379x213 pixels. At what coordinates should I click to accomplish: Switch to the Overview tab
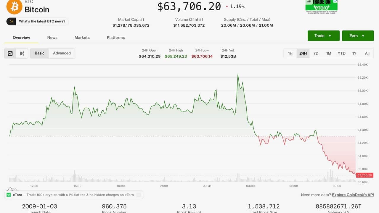(x=21, y=38)
